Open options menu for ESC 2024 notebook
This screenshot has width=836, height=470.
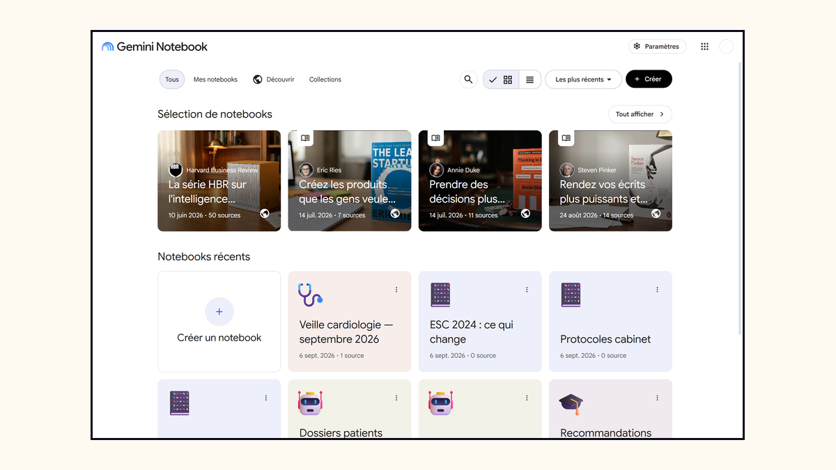(527, 290)
